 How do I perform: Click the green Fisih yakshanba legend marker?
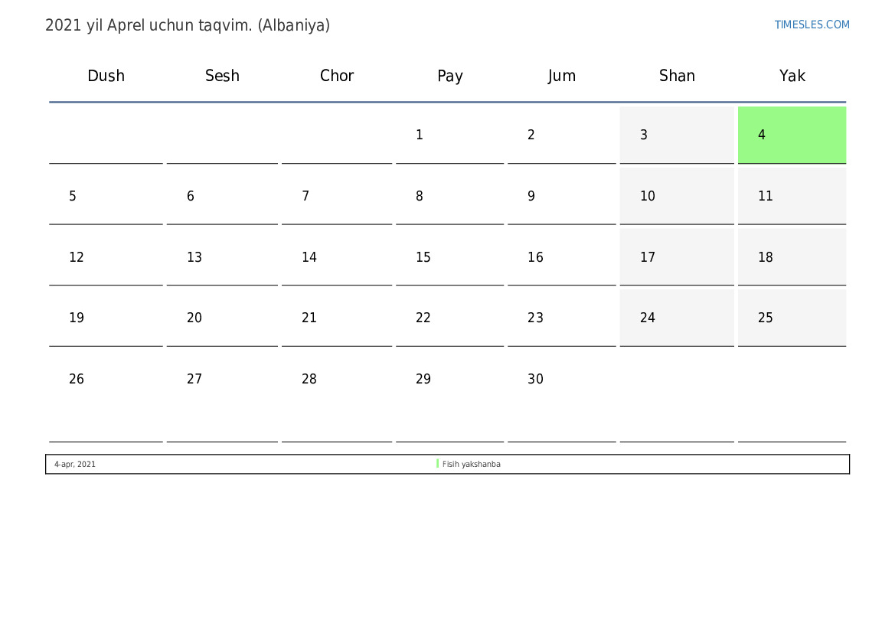(438, 464)
